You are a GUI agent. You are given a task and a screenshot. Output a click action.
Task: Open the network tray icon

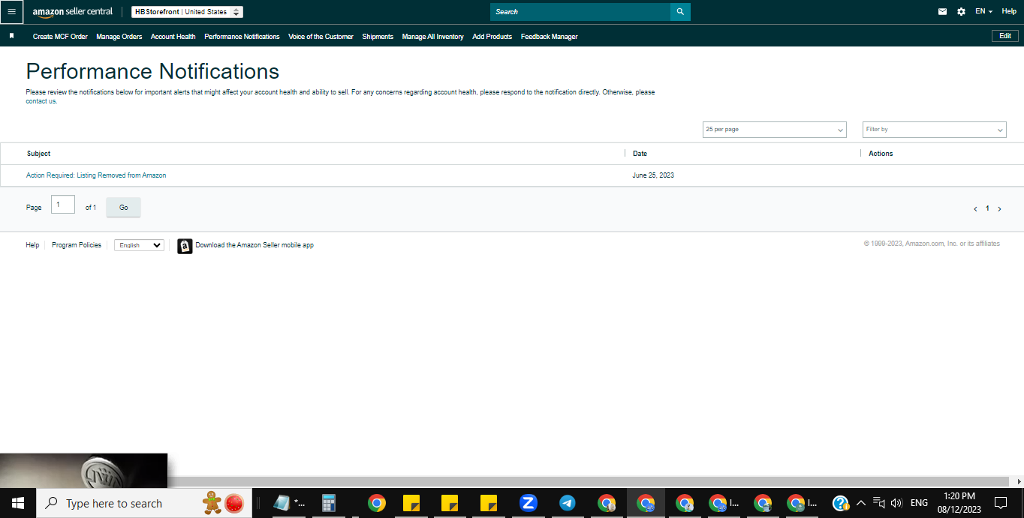[879, 503]
